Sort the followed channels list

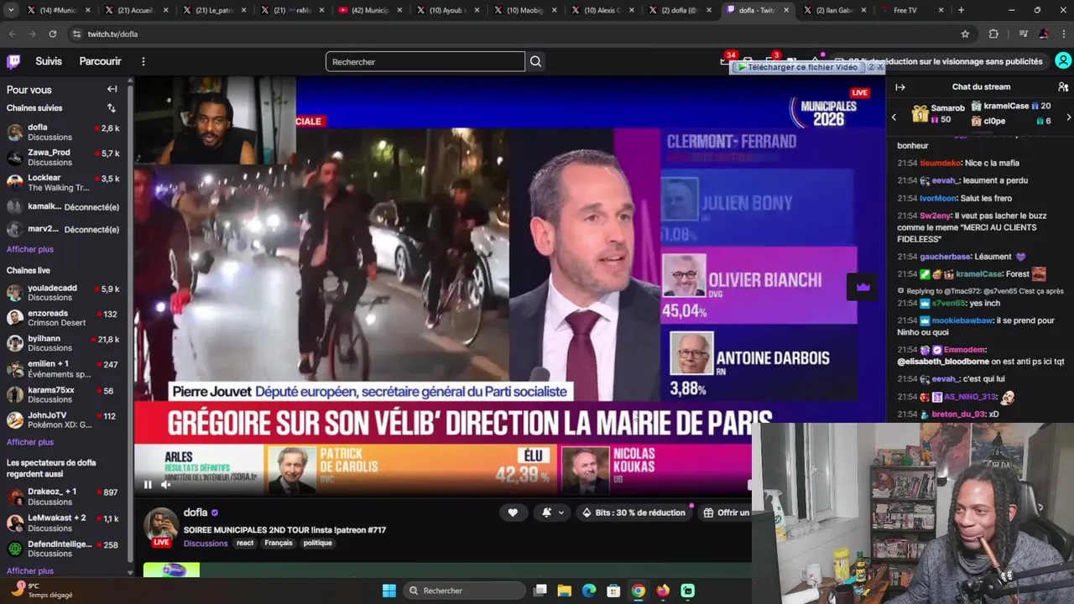pyautogui.click(x=111, y=108)
